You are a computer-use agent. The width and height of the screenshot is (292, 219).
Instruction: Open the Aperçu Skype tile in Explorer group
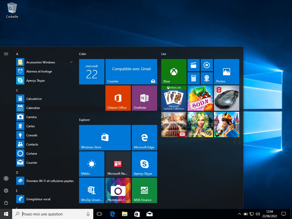pos(144,164)
